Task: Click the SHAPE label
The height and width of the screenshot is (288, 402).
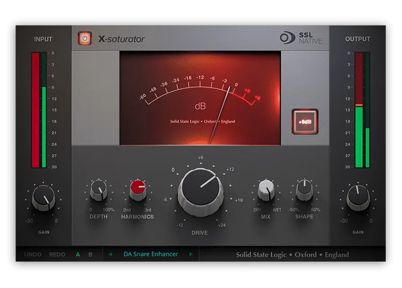Action: [x=304, y=217]
